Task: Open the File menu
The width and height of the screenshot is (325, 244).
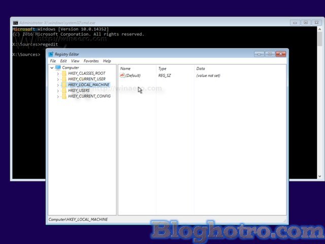Action: tap(53, 61)
